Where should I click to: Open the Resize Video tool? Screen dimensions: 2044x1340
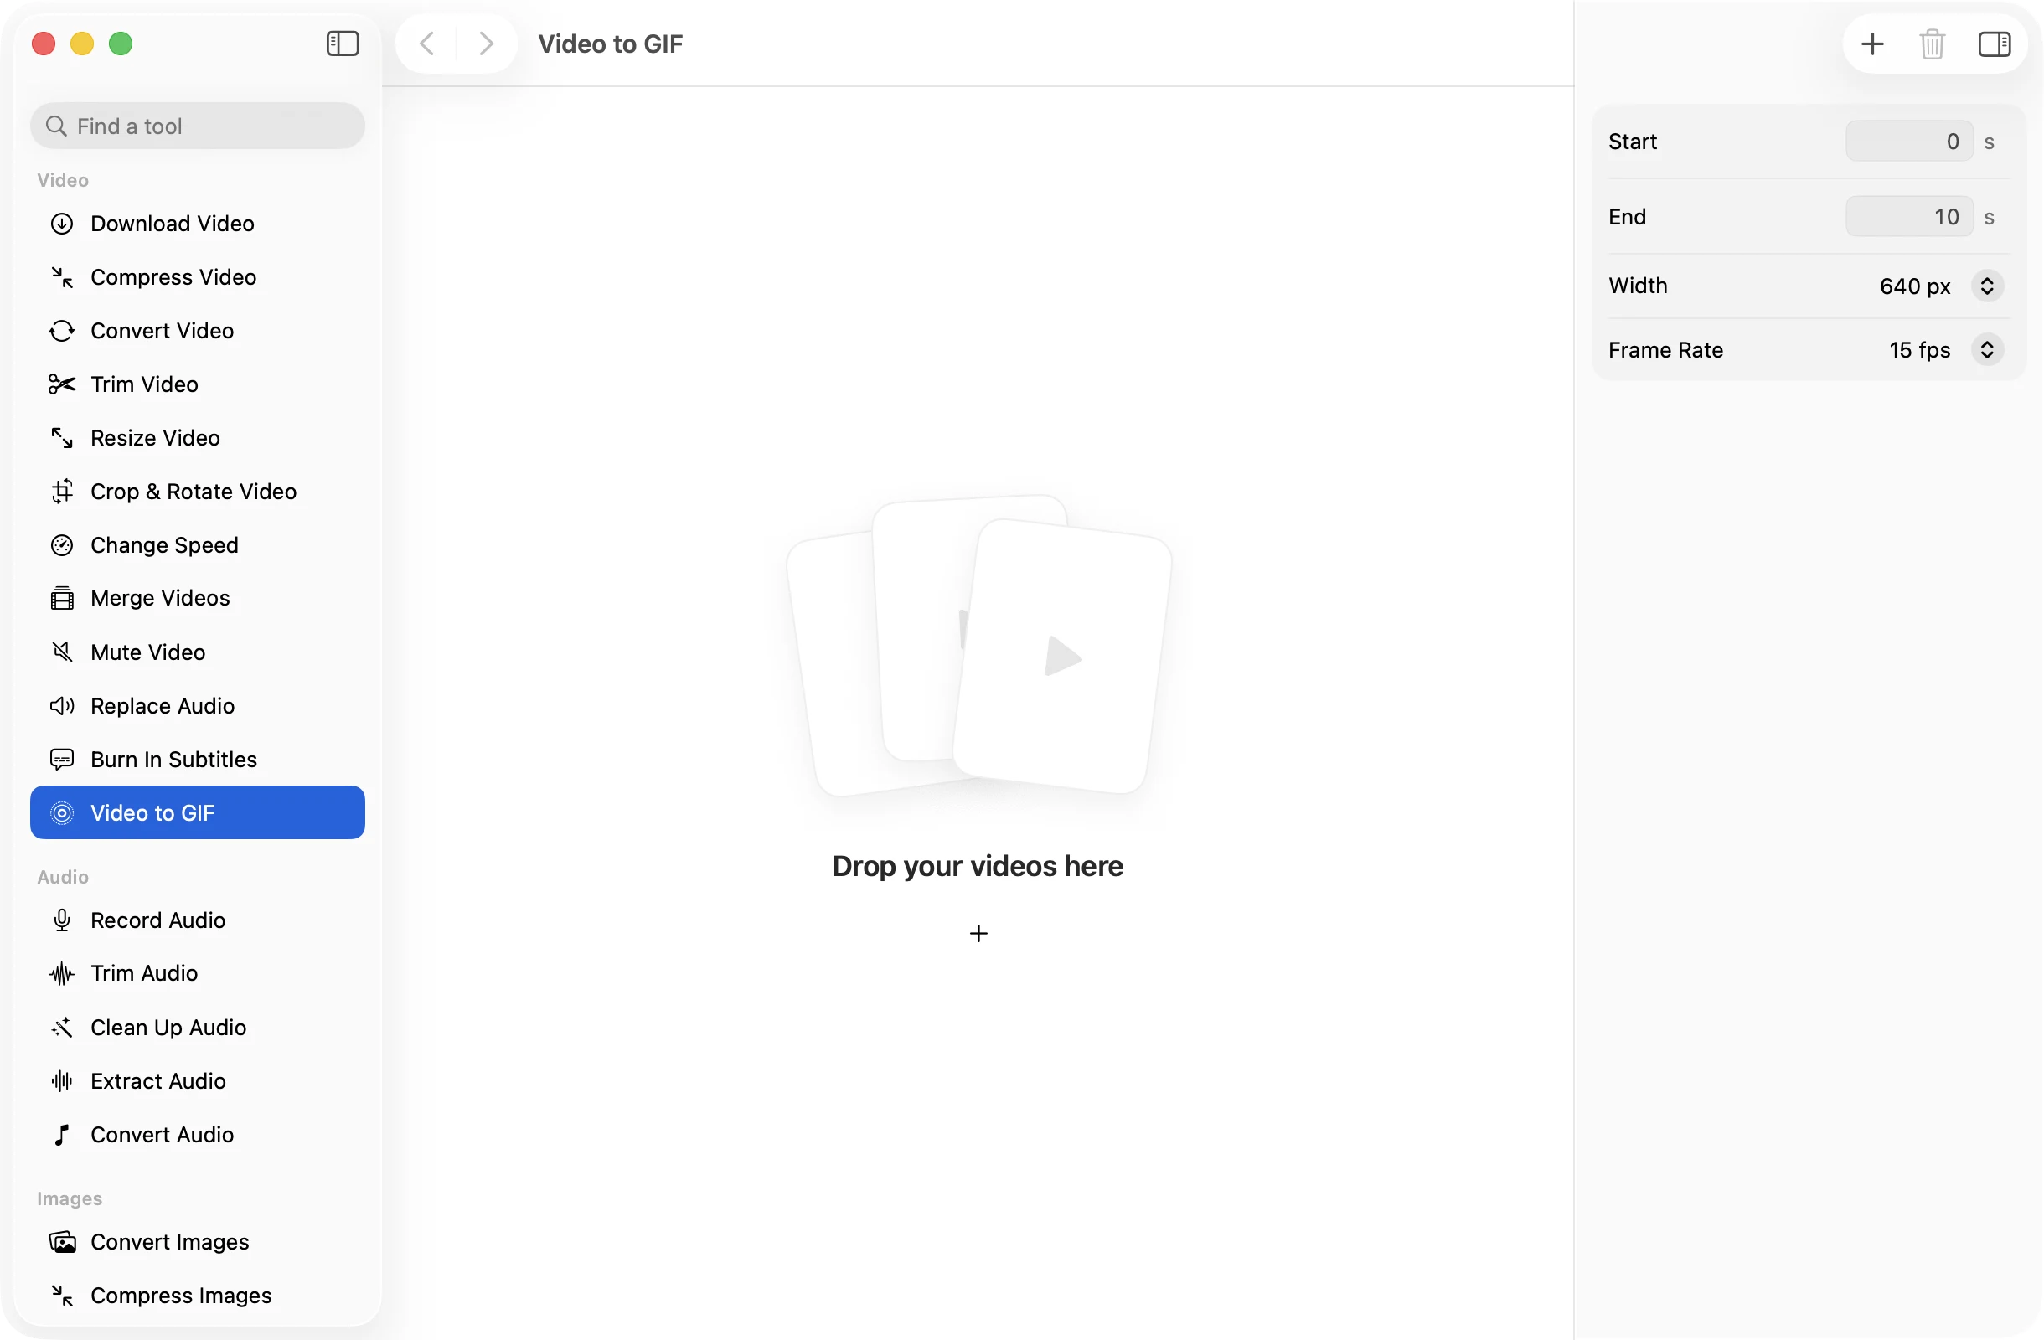coord(198,438)
